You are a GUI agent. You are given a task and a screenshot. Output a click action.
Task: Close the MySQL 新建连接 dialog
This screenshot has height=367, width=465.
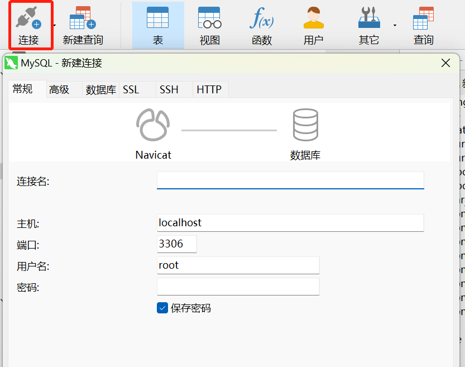(x=445, y=63)
